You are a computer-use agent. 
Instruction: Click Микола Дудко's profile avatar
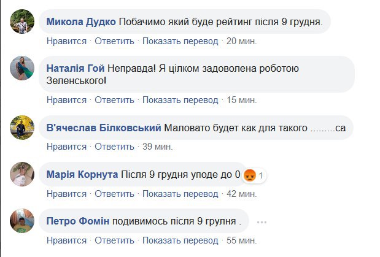pos(23,23)
